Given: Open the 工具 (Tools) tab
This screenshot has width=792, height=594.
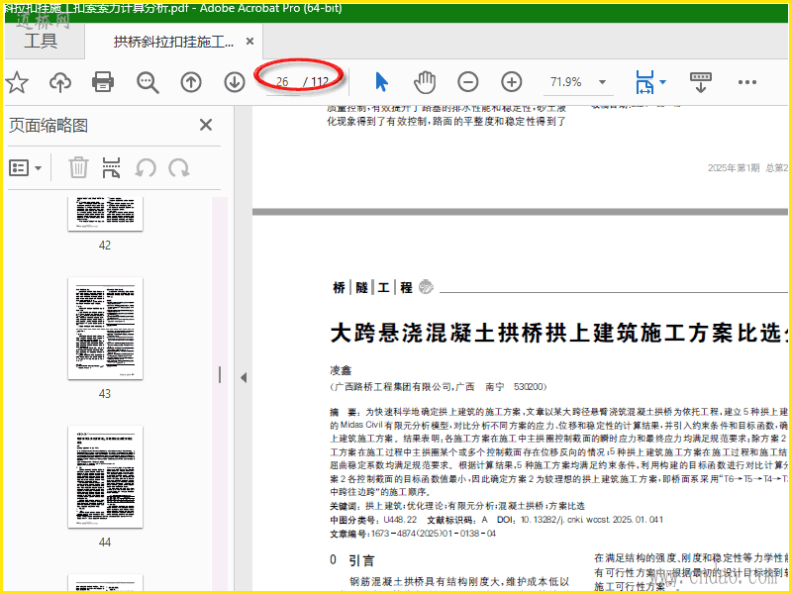Looking at the screenshot, I should click(x=41, y=41).
